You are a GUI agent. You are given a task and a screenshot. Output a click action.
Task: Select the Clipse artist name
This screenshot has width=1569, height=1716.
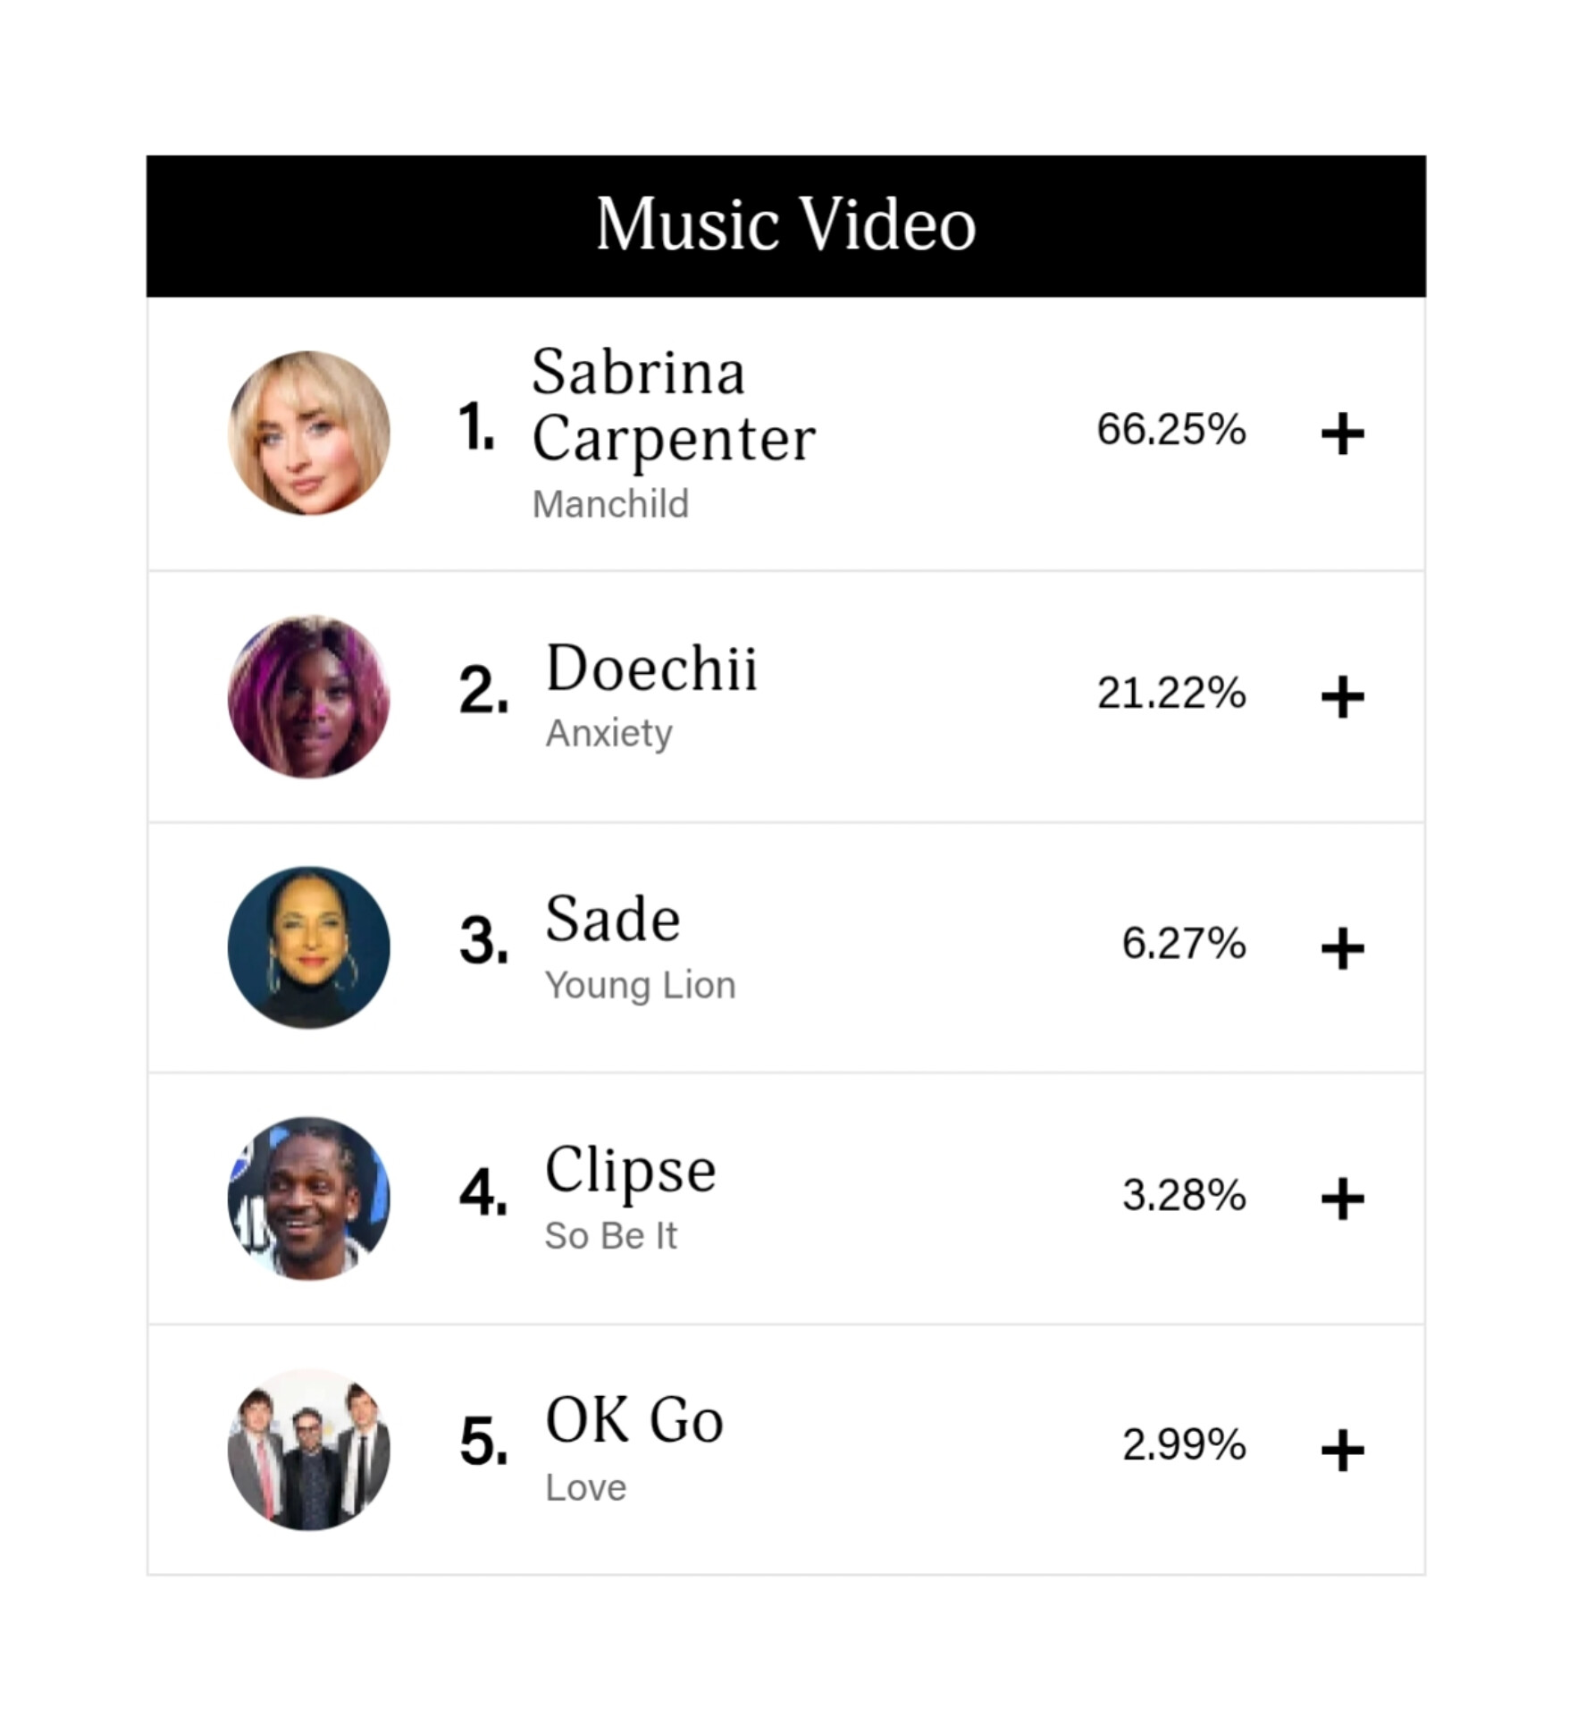630,1170
